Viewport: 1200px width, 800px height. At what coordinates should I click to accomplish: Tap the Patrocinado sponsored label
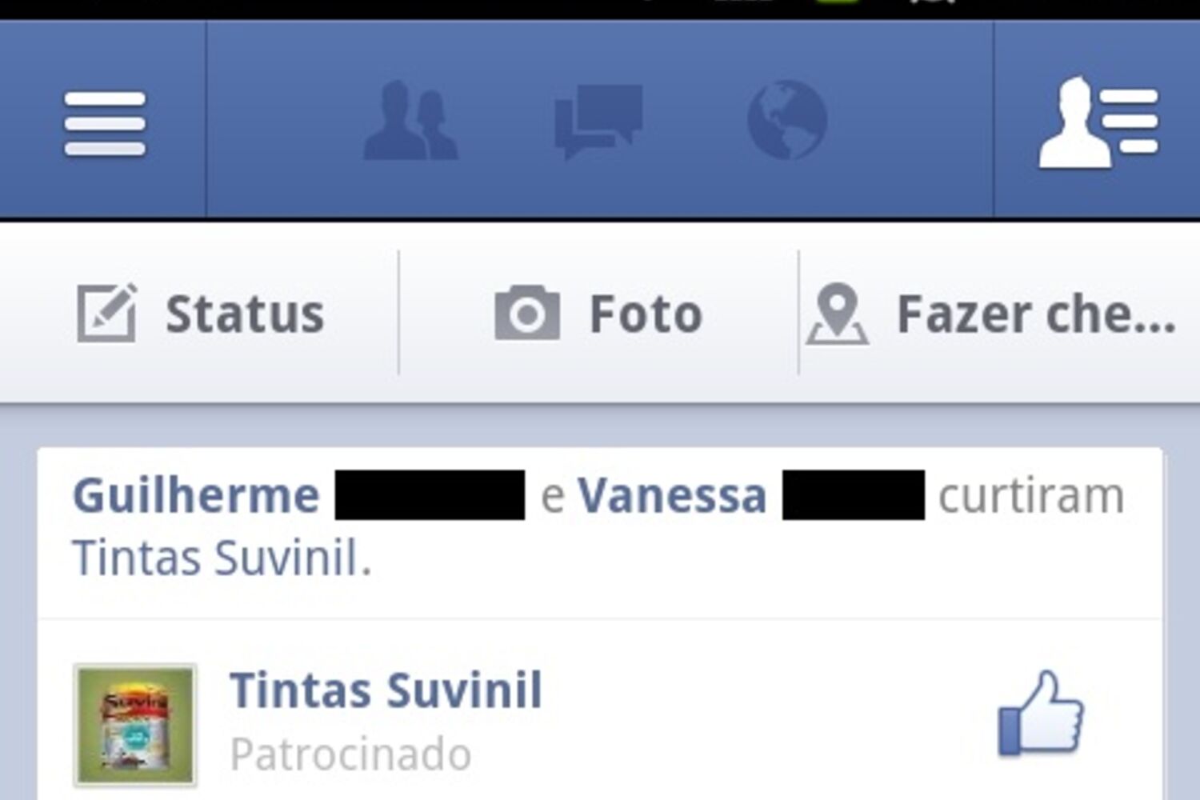tap(350, 754)
